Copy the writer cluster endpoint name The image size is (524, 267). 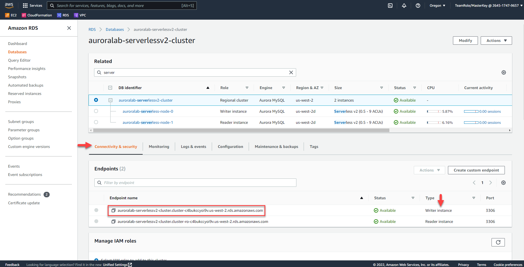113,210
